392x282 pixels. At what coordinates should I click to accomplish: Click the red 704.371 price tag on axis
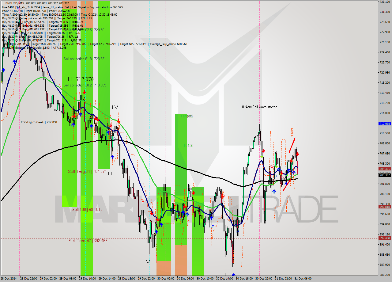384,169
